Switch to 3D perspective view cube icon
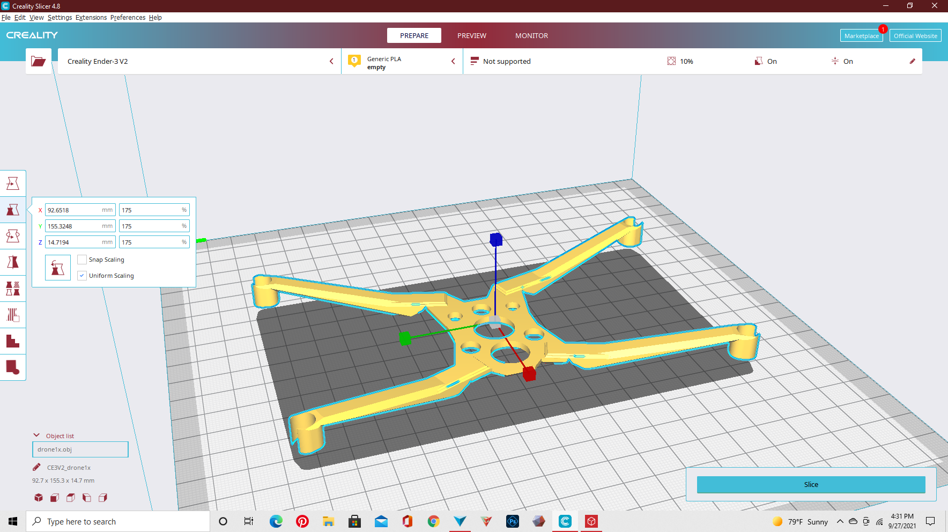The height and width of the screenshot is (532, 948). point(39,498)
